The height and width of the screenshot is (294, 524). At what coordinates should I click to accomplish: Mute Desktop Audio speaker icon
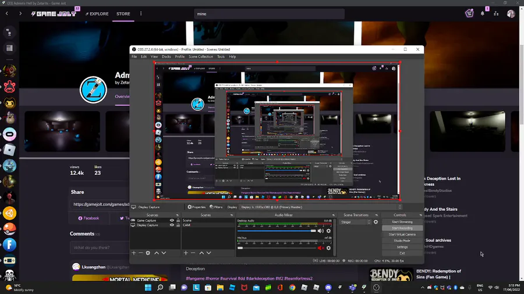[x=320, y=231]
